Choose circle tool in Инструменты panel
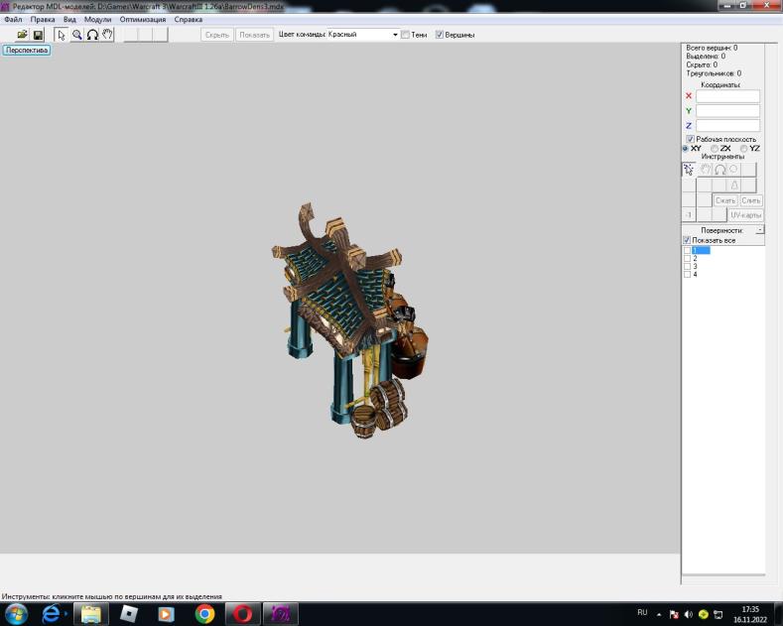This screenshot has height=626, width=783. coord(733,170)
